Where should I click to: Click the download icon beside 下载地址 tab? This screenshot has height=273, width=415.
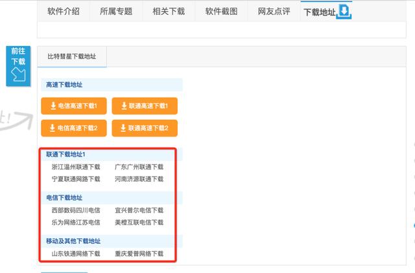tap(344, 12)
